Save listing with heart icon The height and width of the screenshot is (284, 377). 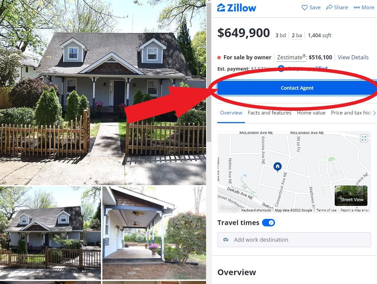pos(311,8)
